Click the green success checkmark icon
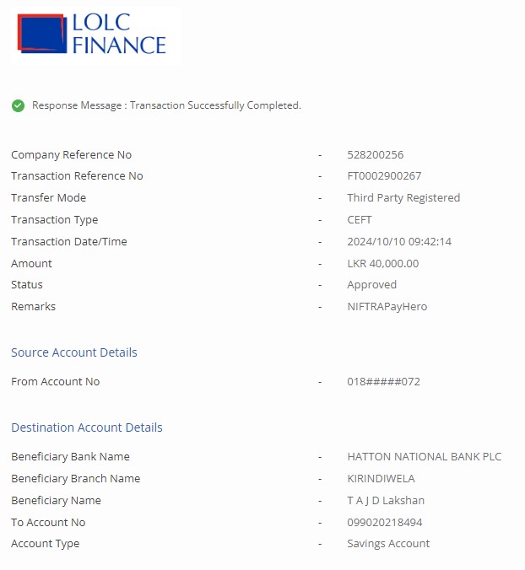 click(18, 105)
